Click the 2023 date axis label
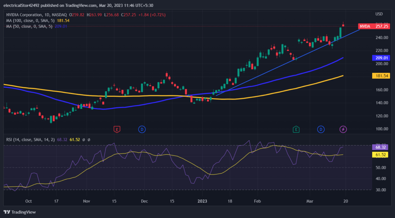The image size is (395, 218). coord(202,201)
